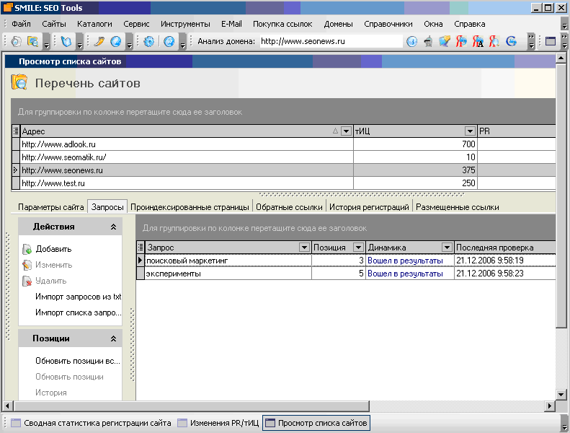
Task: Collapse the Позиции panel
Action: click(x=113, y=338)
